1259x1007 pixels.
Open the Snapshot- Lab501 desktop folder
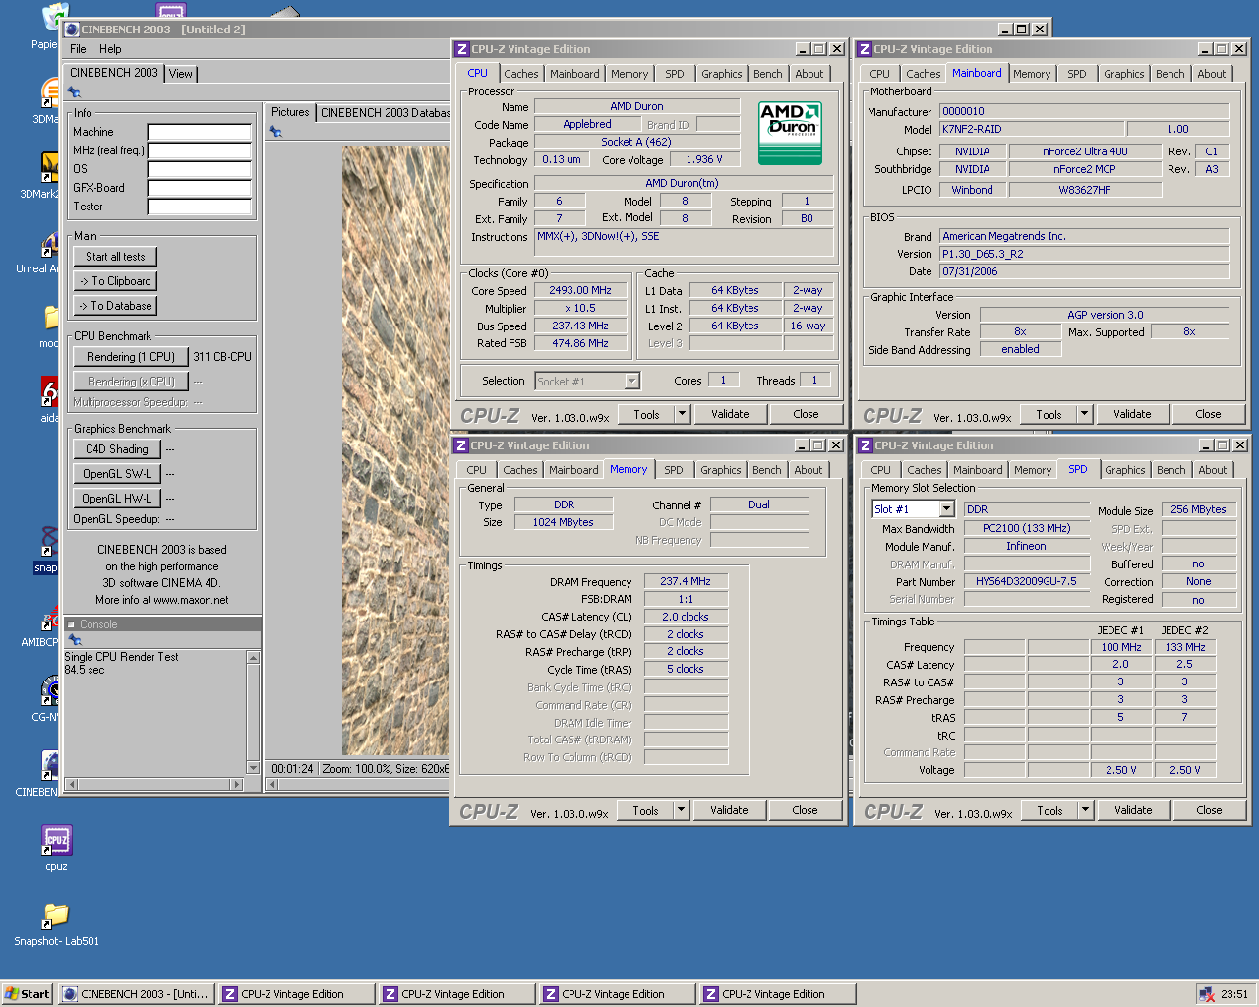pyautogui.click(x=56, y=916)
